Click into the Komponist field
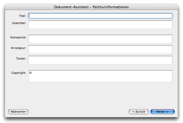This screenshot has width=183, height=123. 100,39
